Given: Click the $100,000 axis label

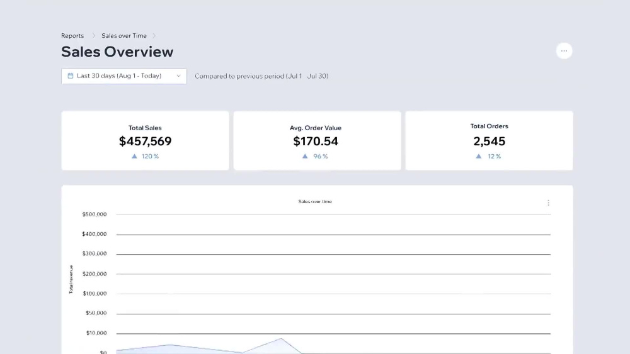Looking at the screenshot, I should point(95,294).
